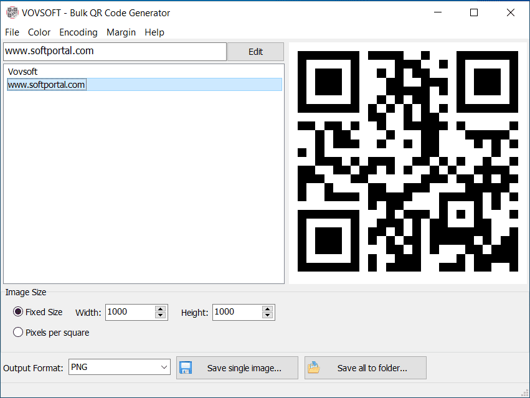Select the Vovsoft list entry
This screenshot has height=398, width=530.
(x=22, y=72)
